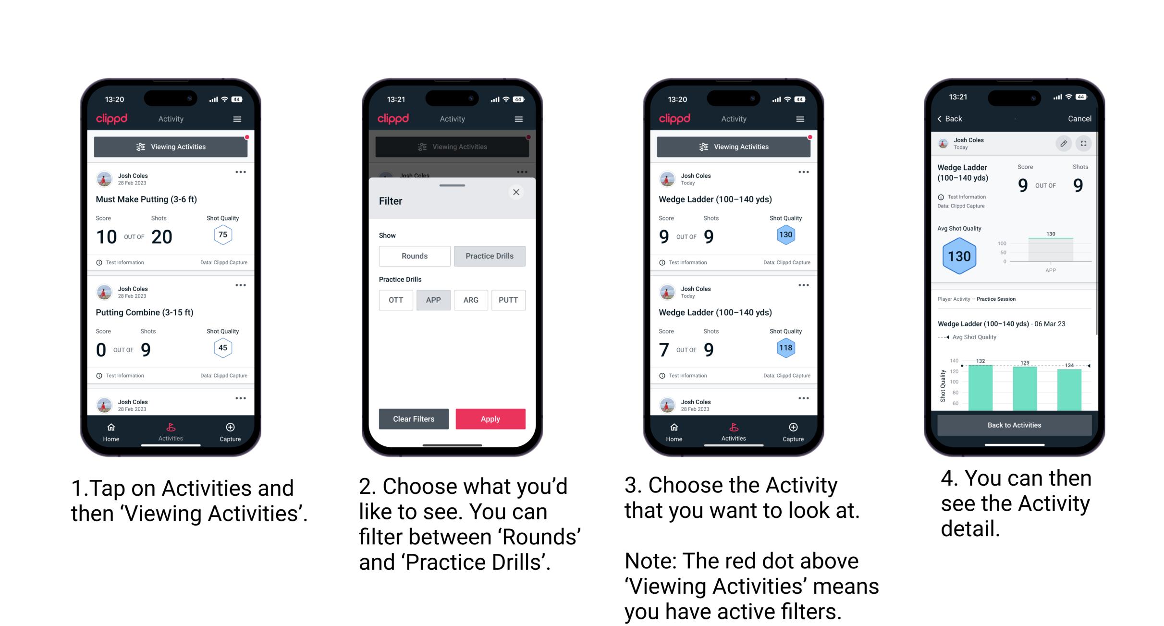Tap the Apply button in Filter panel
The height and width of the screenshot is (626, 1164).
pyautogui.click(x=490, y=418)
